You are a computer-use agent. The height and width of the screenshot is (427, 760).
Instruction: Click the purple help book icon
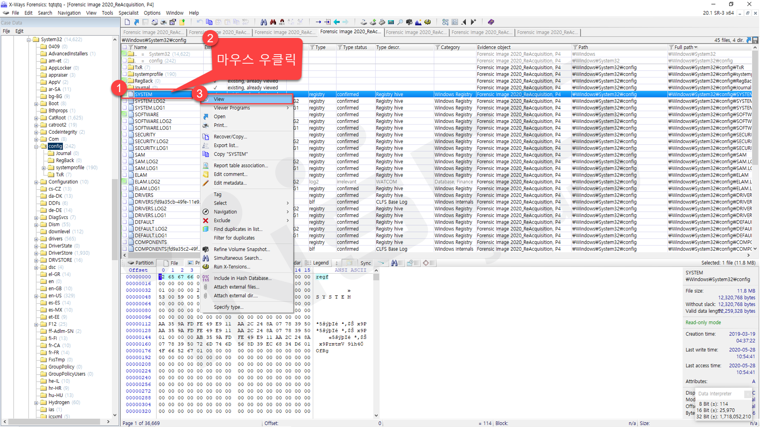click(x=491, y=22)
